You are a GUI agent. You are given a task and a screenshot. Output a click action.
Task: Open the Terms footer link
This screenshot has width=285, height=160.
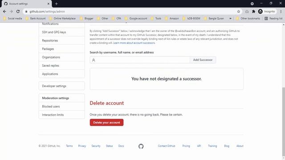pyautogui.click(x=69, y=146)
